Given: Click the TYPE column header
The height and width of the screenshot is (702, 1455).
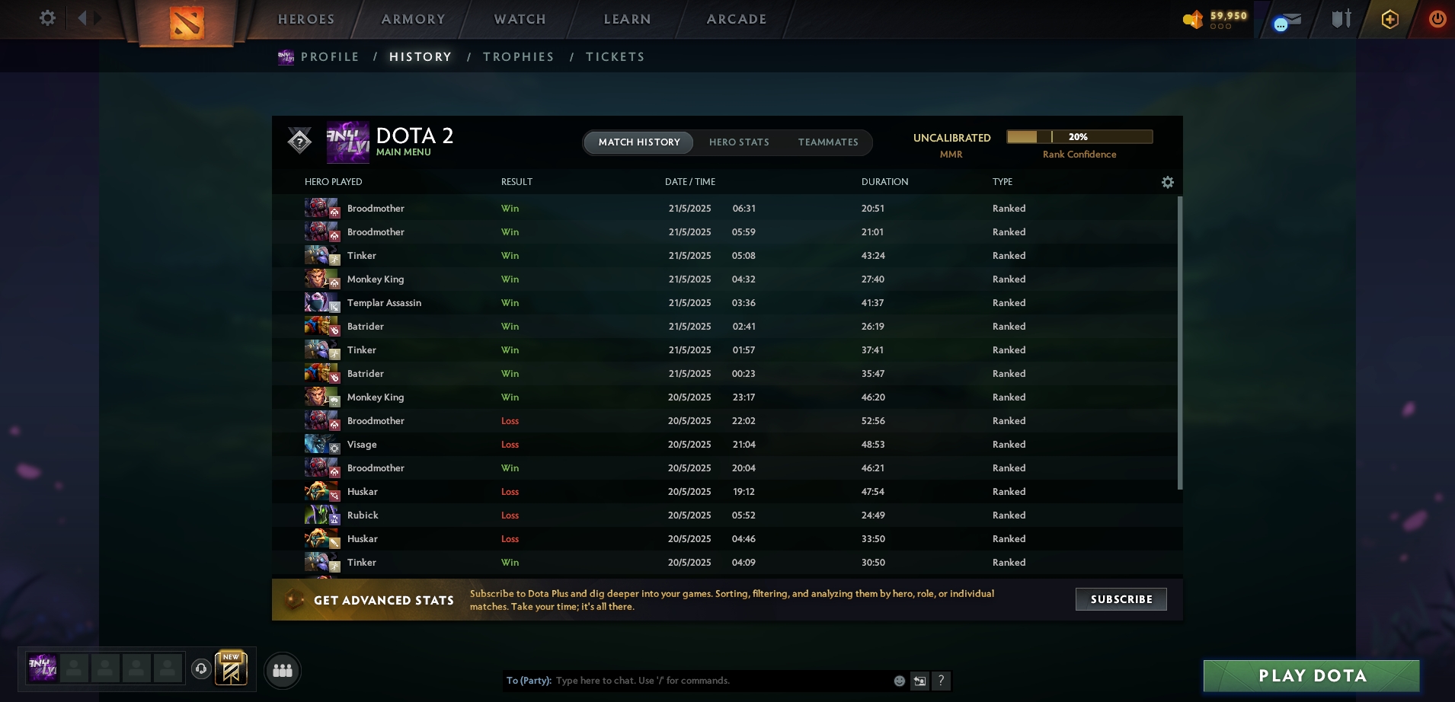Looking at the screenshot, I should pyautogui.click(x=1003, y=182).
